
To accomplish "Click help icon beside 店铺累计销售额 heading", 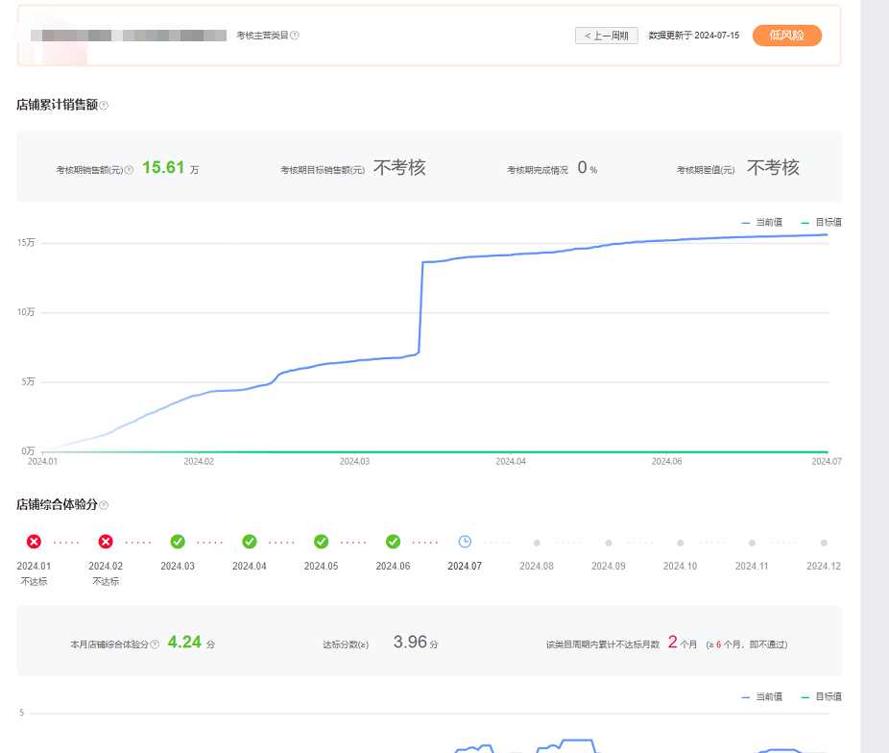I will (x=104, y=106).
